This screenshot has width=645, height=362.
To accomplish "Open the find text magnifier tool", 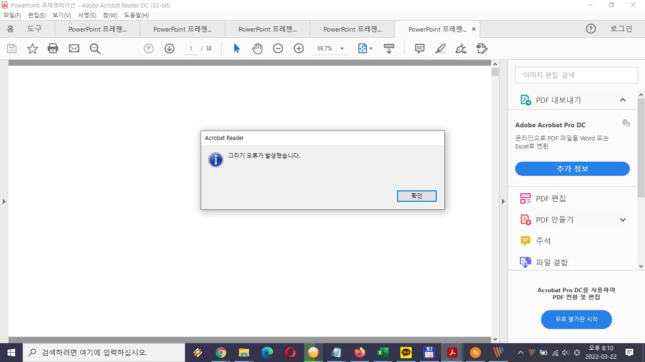I will click(x=95, y=49).
